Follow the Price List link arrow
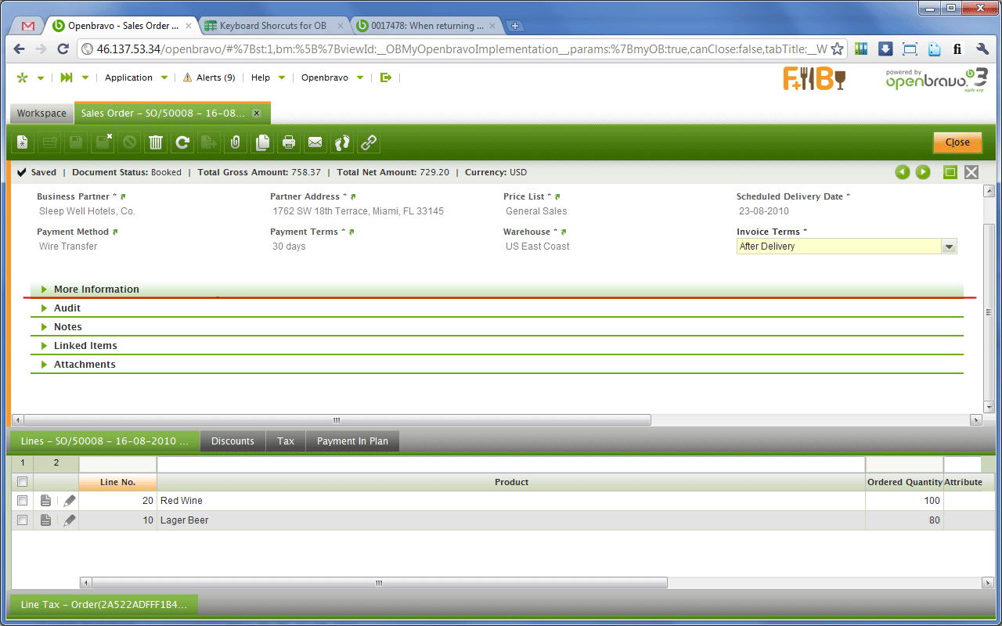Image resolution: width=1002 pixels, height=626 pixels. [557, 196]
